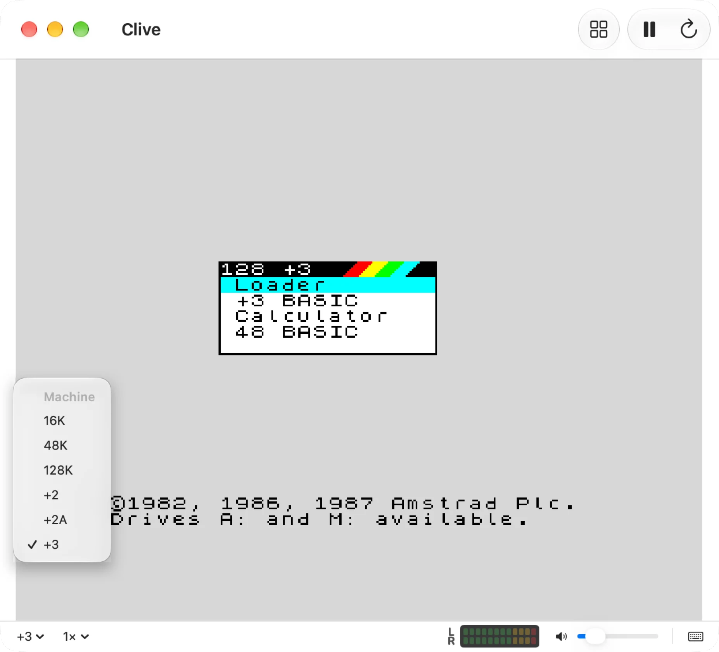Toggle the on-screen keyboard icon
This screenshot has height=652, width=719.
tap(695, 636)
